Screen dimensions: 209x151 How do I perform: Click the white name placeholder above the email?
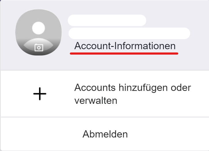107,20
